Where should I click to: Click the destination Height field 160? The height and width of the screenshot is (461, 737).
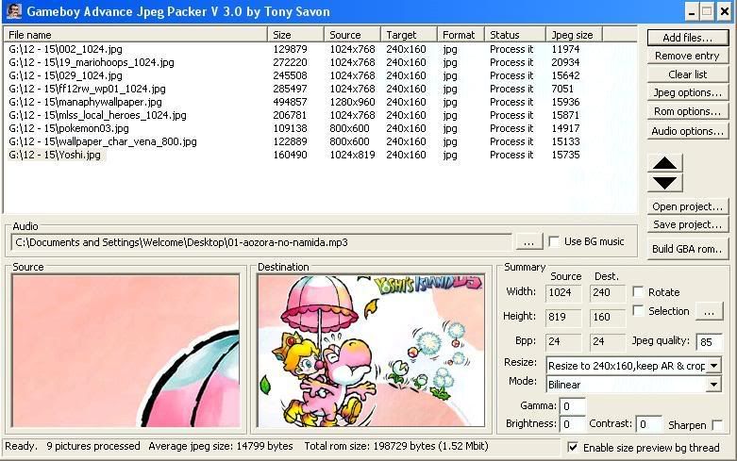608,317
